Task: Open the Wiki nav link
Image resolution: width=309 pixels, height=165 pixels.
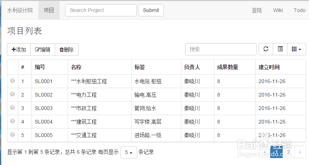Action: tap(278, 10)
